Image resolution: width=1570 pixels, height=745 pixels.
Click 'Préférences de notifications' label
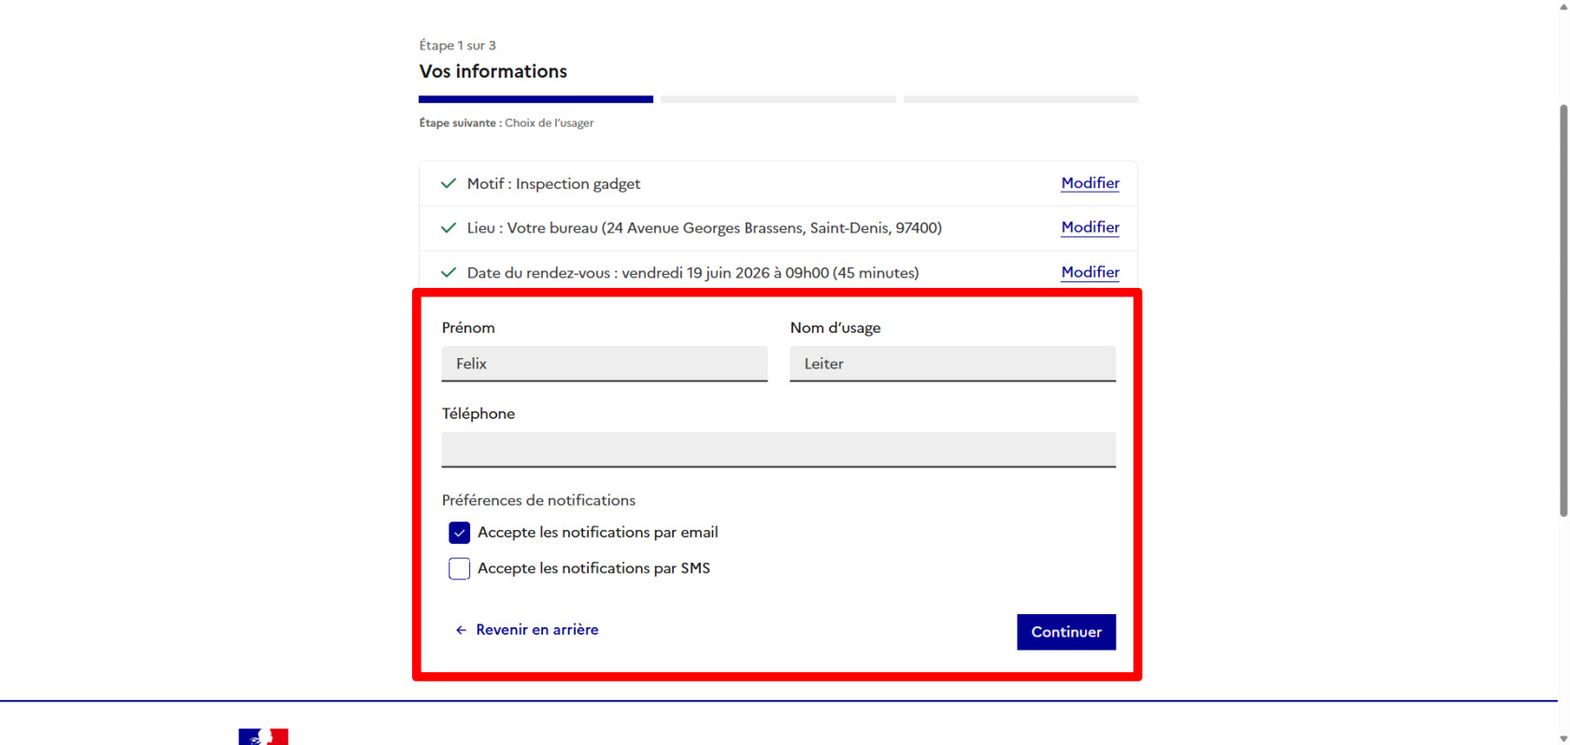click(538, 500)
